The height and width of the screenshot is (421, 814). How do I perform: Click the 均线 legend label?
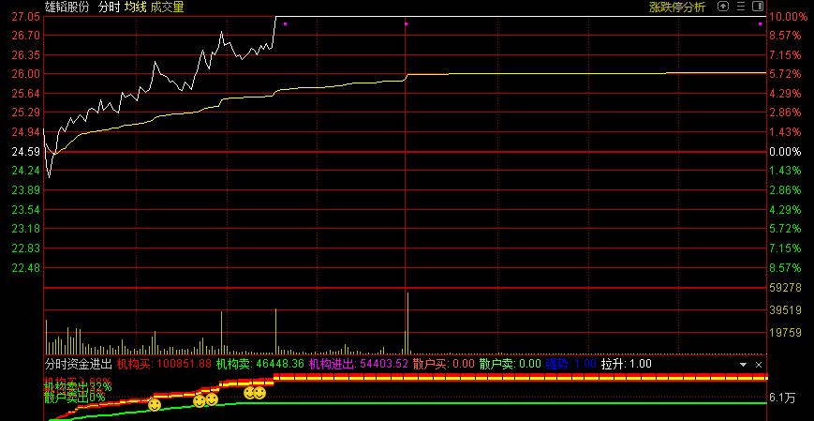coord(136,7)
